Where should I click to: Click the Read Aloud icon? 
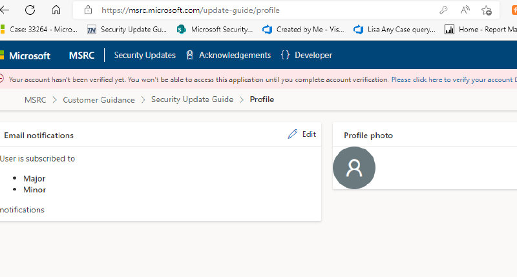(x=465, y=10)
